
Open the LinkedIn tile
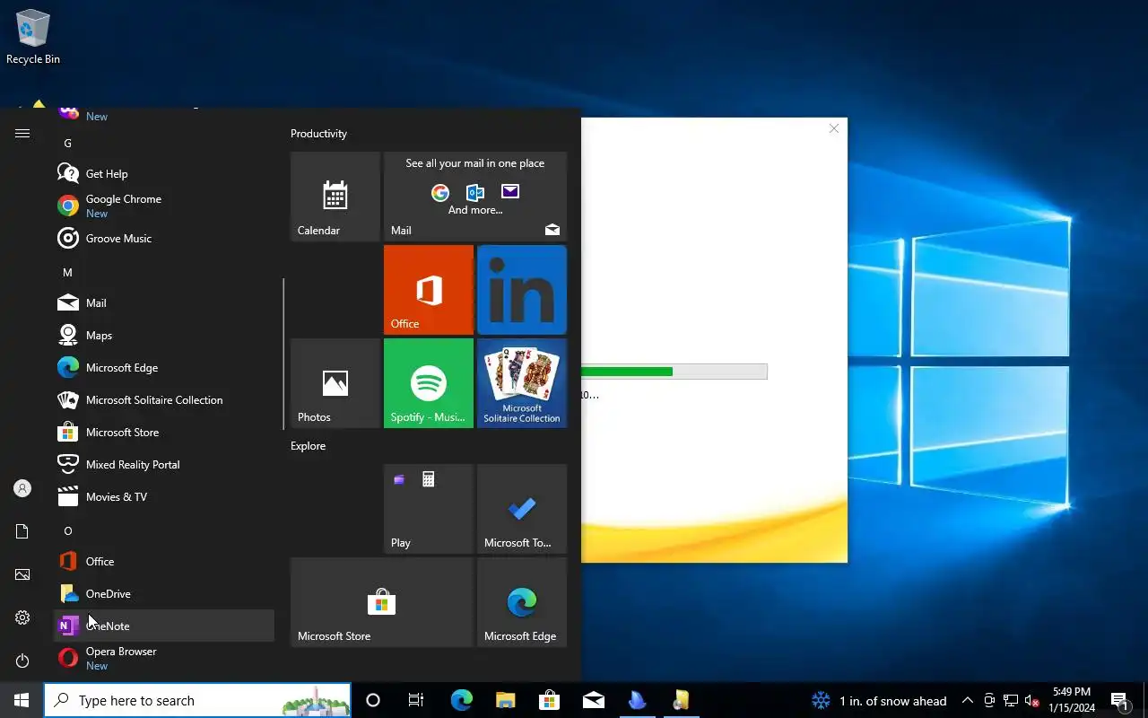point(522,290)
